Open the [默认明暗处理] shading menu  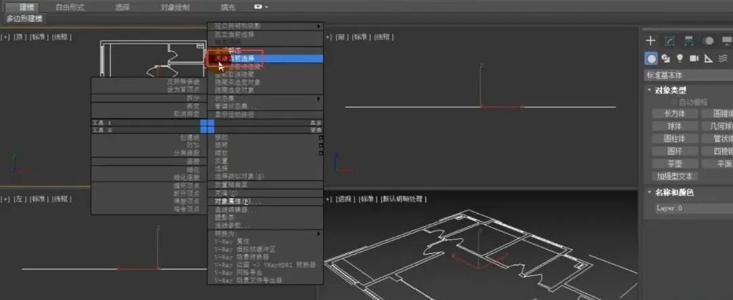403,199
